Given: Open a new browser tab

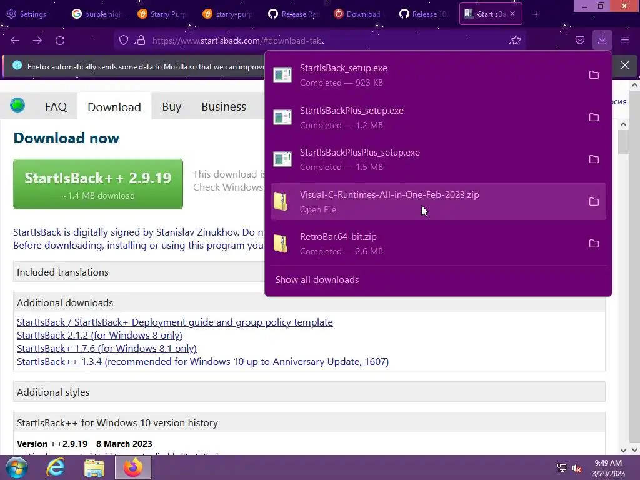Looking at the screenshot, I should [536, 14].
